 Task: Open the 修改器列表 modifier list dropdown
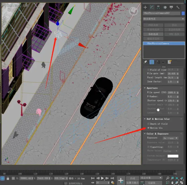(164, 19)
